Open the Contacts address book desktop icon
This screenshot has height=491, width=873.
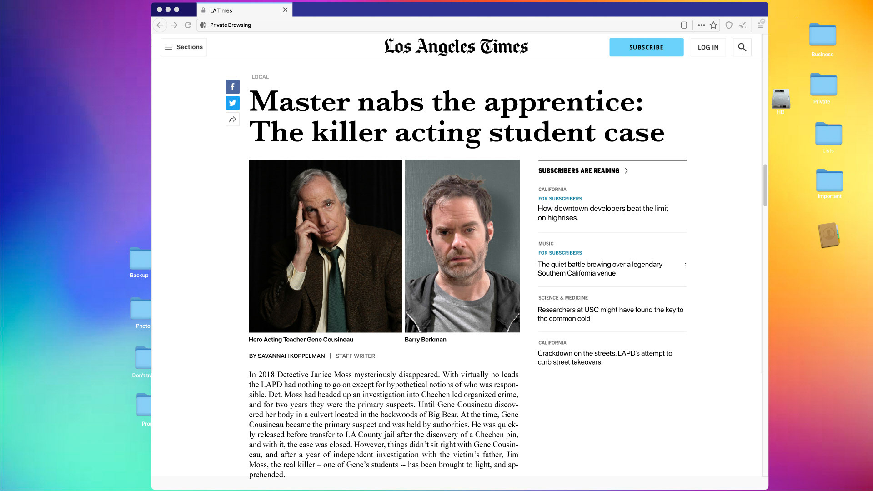(829, 235)
